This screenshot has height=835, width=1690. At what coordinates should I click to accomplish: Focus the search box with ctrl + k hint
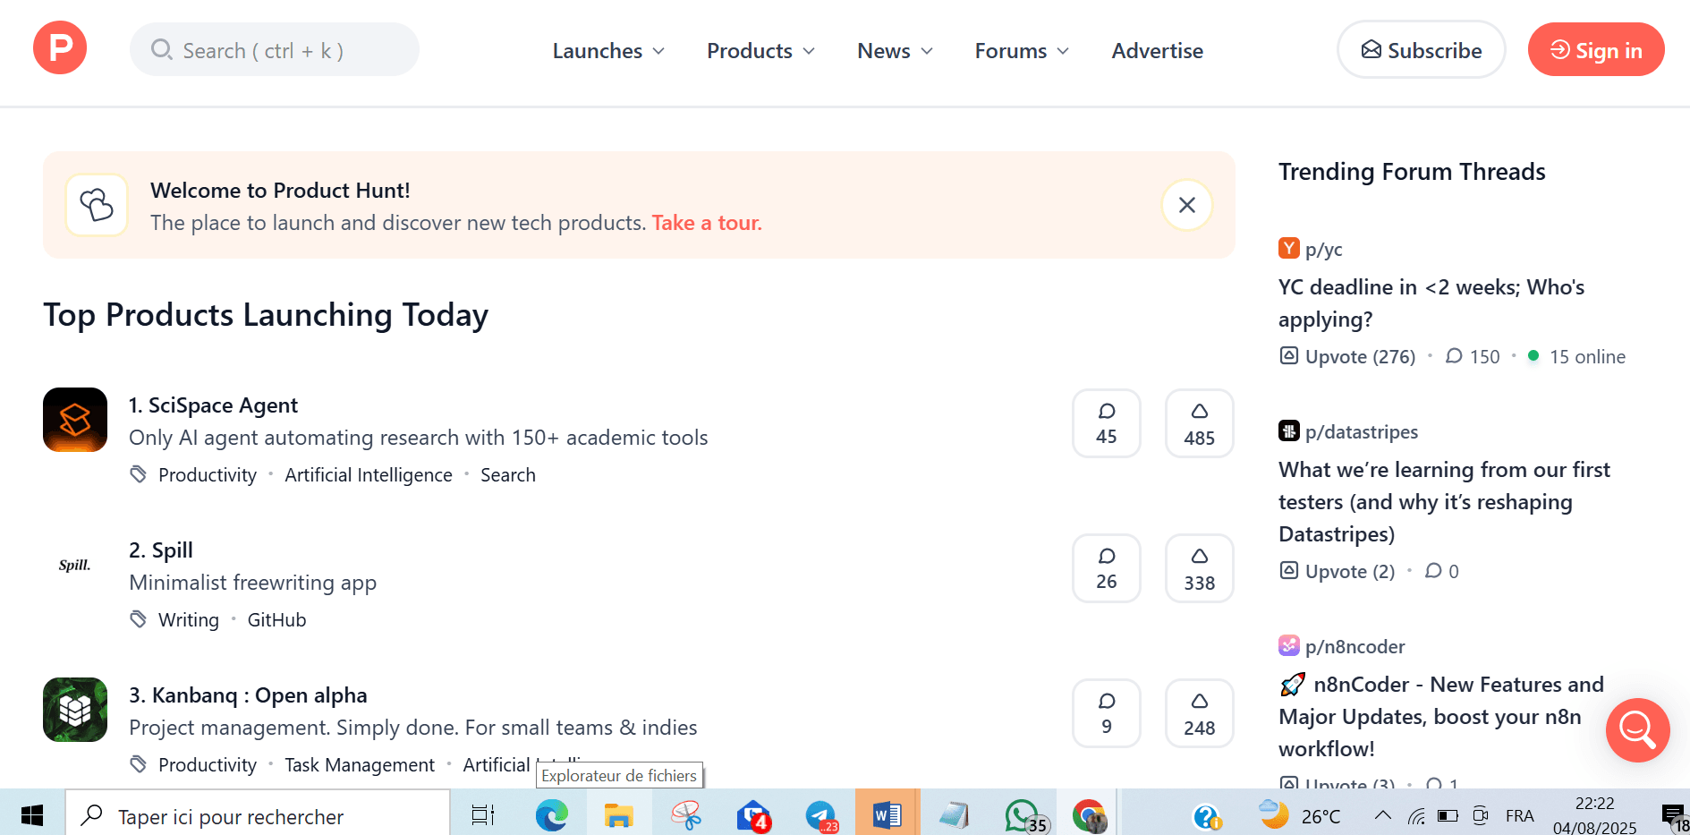[x=275, y=50]
